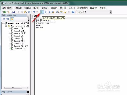Switch to the Microsoft Excel view icon
Screen dimensions: 127x95
click(x=5, y=12)
